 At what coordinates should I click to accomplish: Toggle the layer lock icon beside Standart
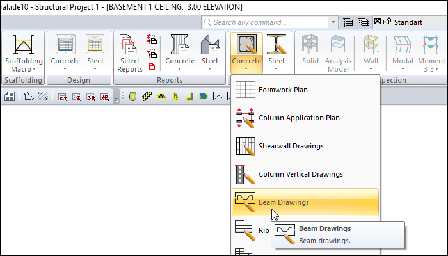(387, 21)
